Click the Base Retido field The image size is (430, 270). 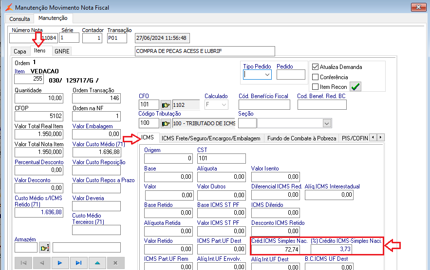pyautogui.click(x=168, y=213)
